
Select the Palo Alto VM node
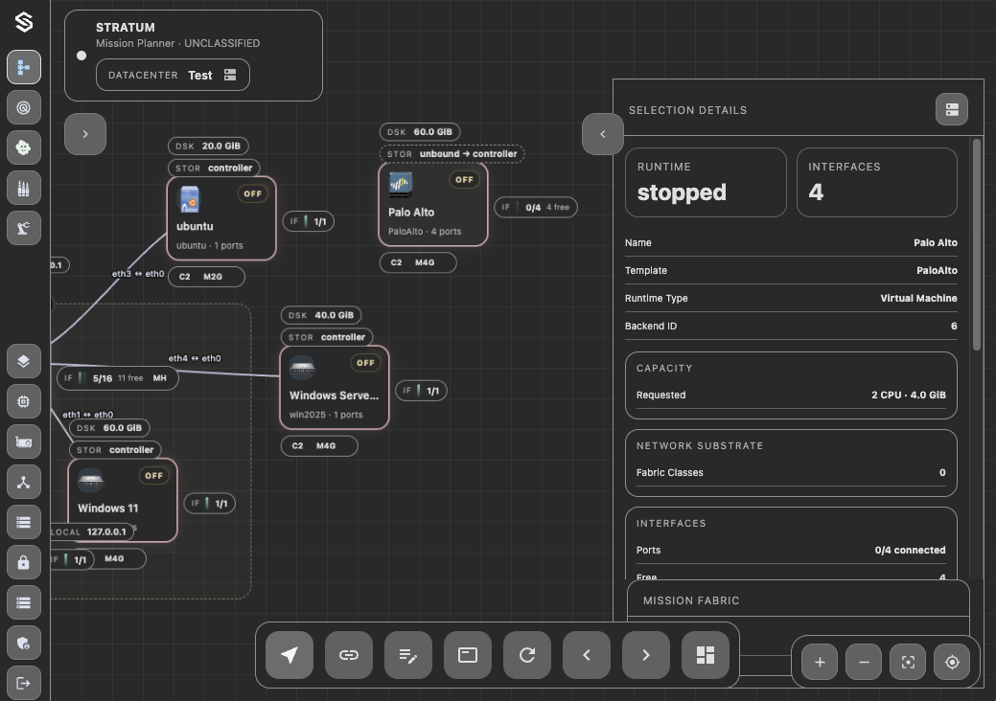433,204
